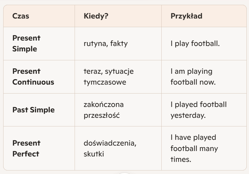Click the example 'I play football.'

[x=195, y=43]
